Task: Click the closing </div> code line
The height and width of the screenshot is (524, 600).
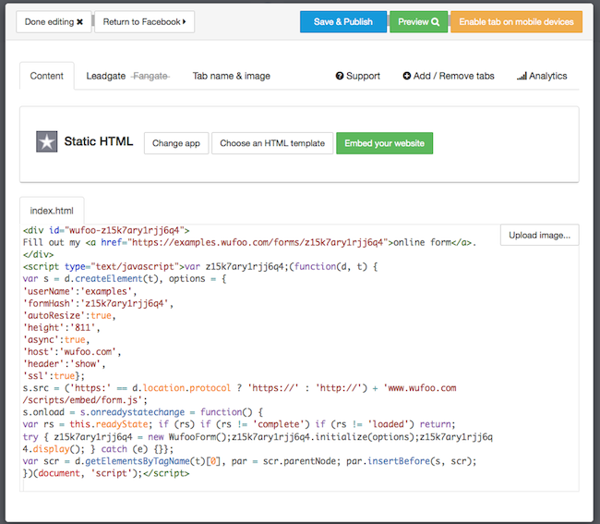Action: [x=38, y=254]
